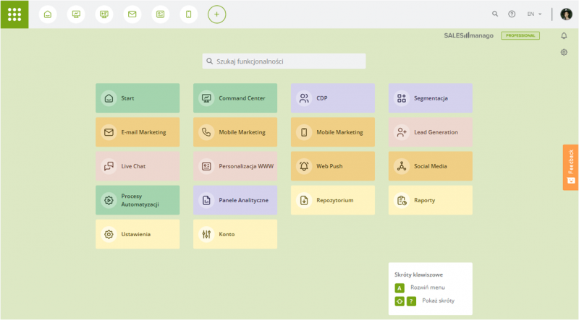Open notifications bell icon
This screenshot has width=579, height=320.
(x=564, y=36)
